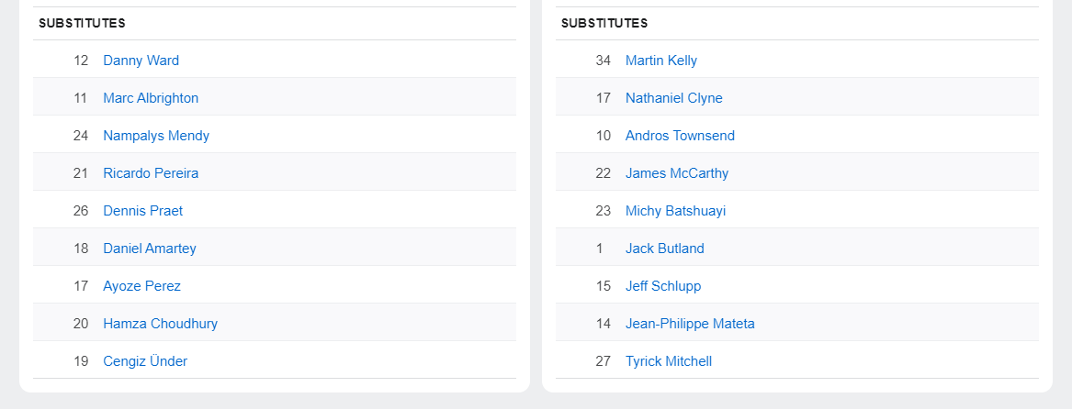1072x409 pixels.
Task: Open Danny Ward's player page
Action: pos(141,61)
